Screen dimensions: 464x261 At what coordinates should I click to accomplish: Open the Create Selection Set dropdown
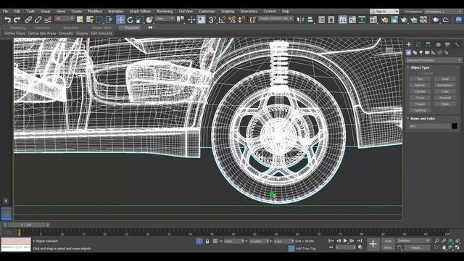(x=275, y=18)
